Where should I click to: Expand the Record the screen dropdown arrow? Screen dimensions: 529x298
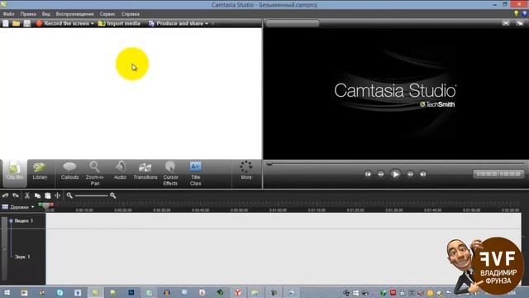pos(93,24)
